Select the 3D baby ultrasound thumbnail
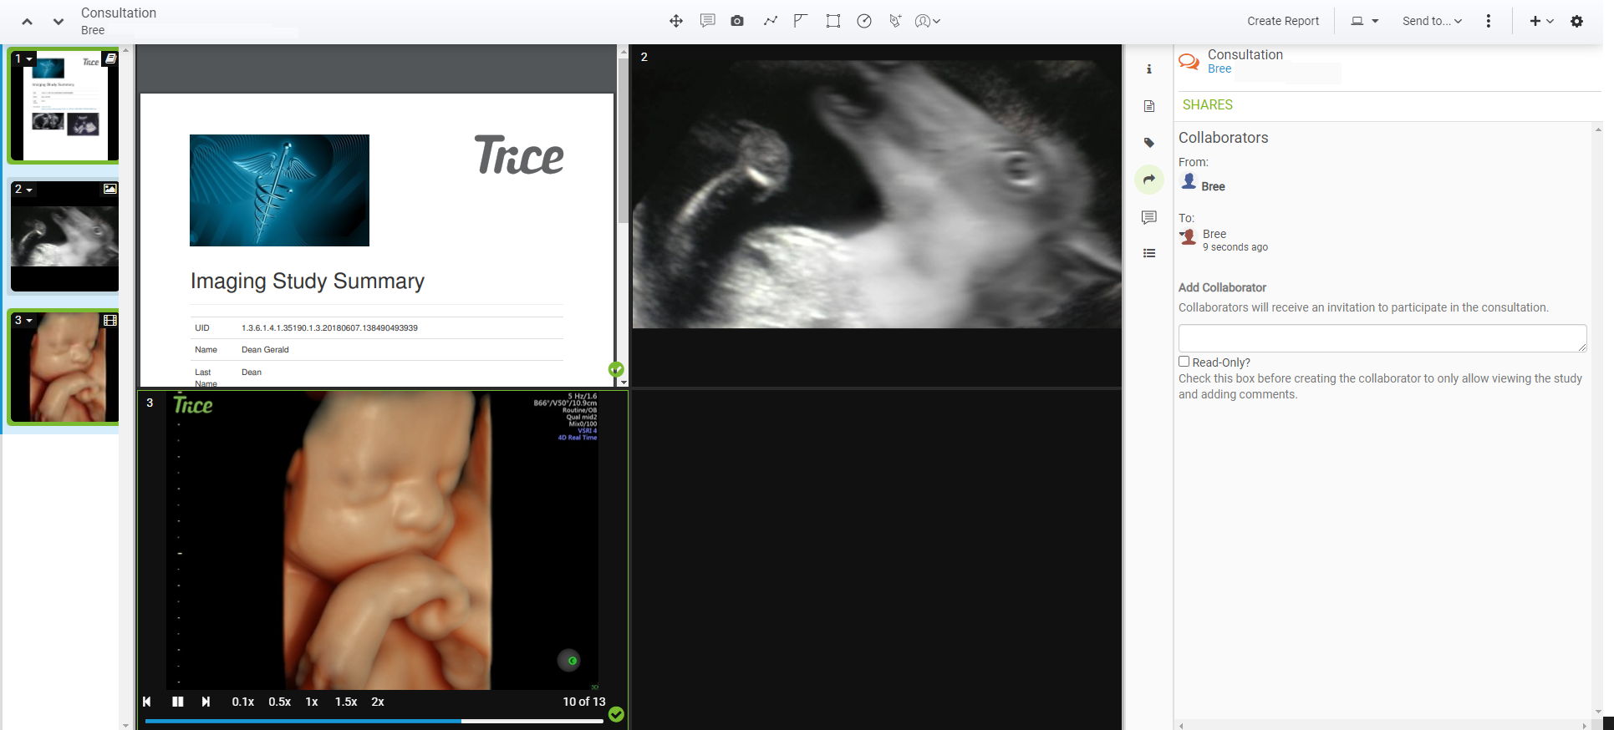This screenshot has width=1614, height=730. pos(64,367)
